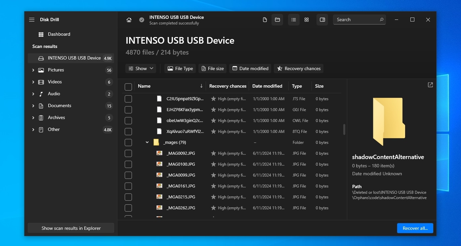Select the grid view layout icon
The height and width of the screenshot is (246, 461).
pos(307,20)
